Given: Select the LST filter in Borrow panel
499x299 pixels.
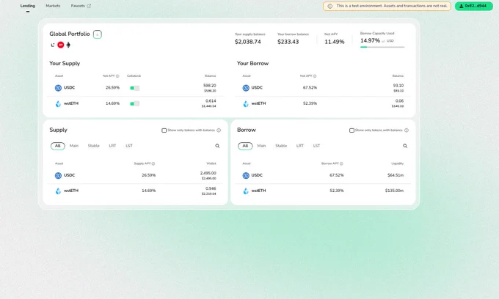Looking at the screenshot, I should 316,146.
